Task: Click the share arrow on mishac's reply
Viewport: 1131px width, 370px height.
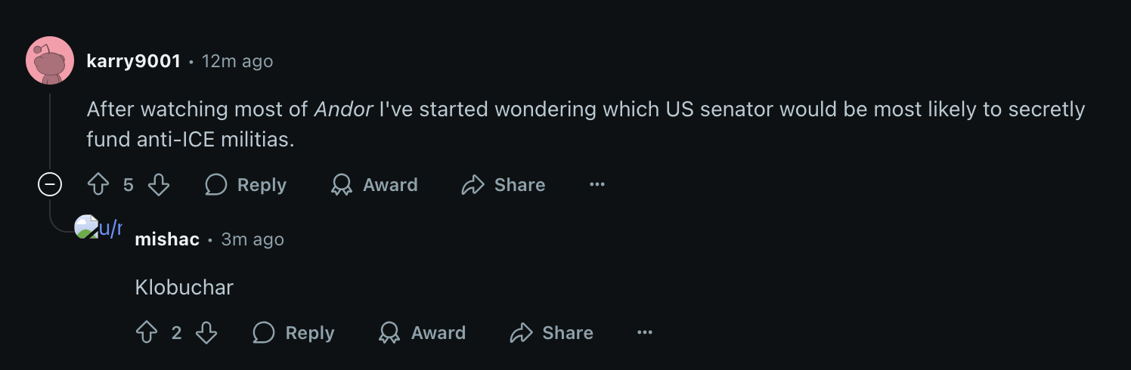Action: (522, 333)
